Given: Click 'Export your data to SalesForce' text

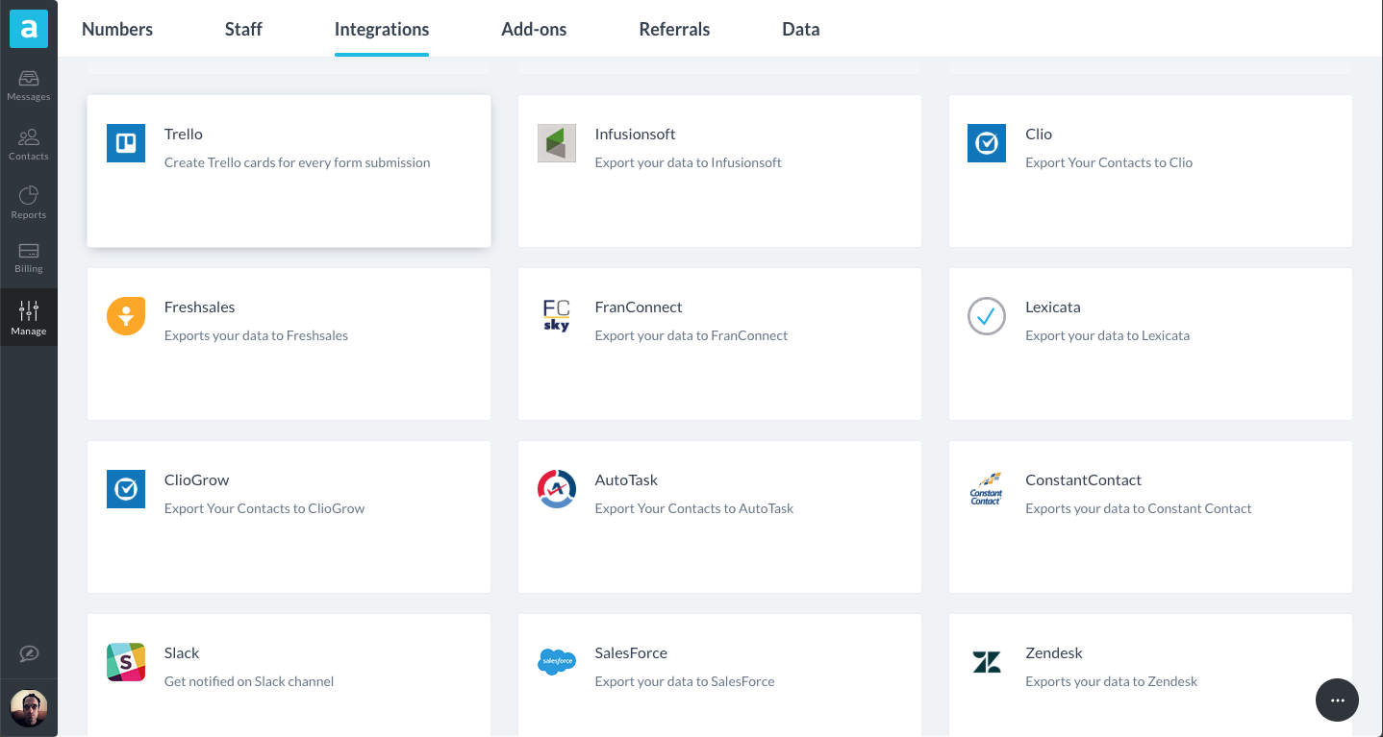Looking at the screenshot, I should pos(685,681).
